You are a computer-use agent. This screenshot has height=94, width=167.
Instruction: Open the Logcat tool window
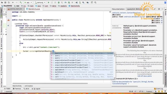coord(36,89)
